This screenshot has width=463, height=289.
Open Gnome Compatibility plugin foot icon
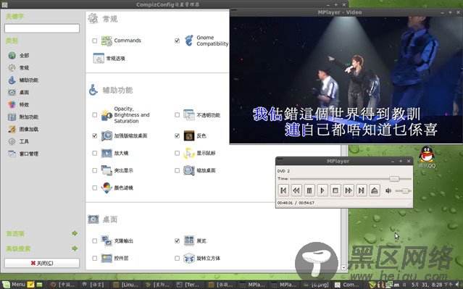coord(189,41)
